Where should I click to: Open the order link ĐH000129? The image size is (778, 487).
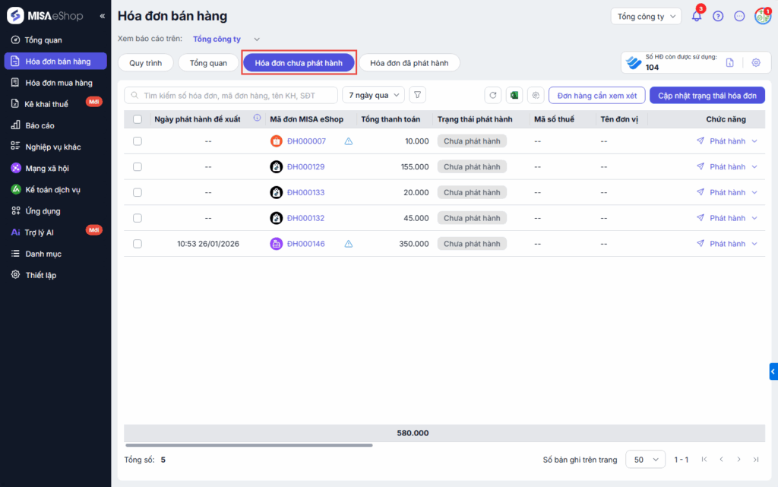[x=305, y=167]
